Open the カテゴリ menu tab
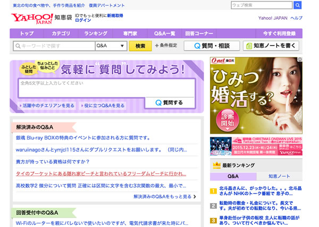Image resolution: width=319 pixels, height=227 pixels. [x=61, y=33]
